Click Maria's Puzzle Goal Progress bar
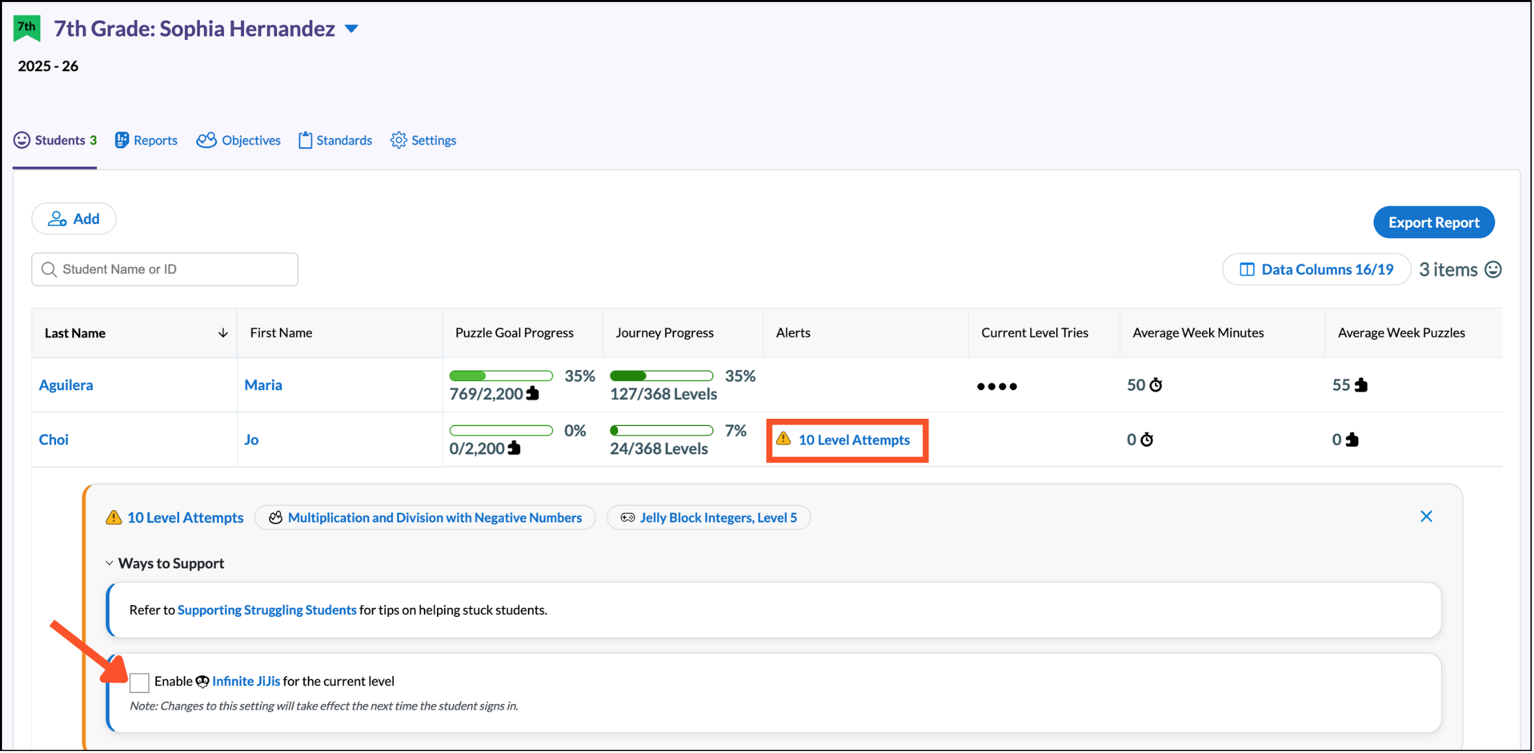Screen dimensions: 1534x753 (x=501, y=376)
